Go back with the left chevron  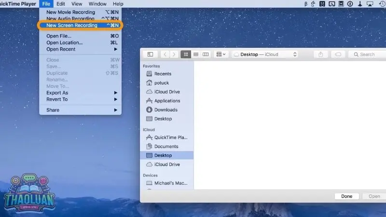coord(165,54)
